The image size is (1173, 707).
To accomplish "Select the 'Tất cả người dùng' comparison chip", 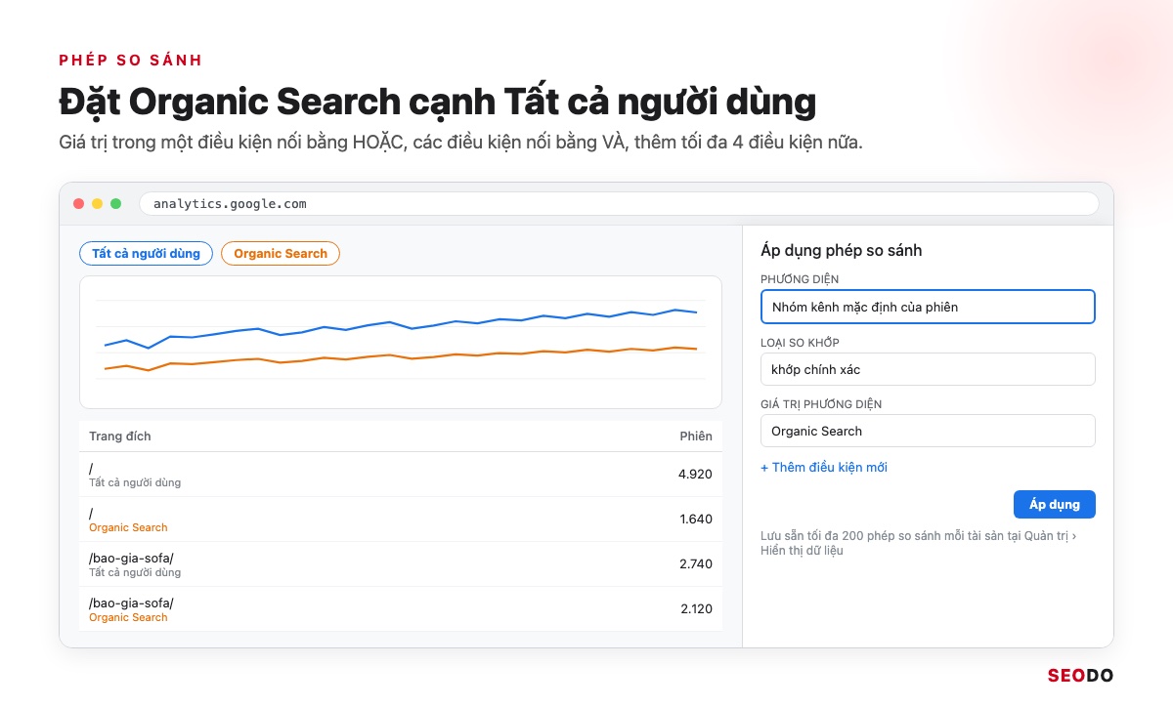I will coord(146,253).
